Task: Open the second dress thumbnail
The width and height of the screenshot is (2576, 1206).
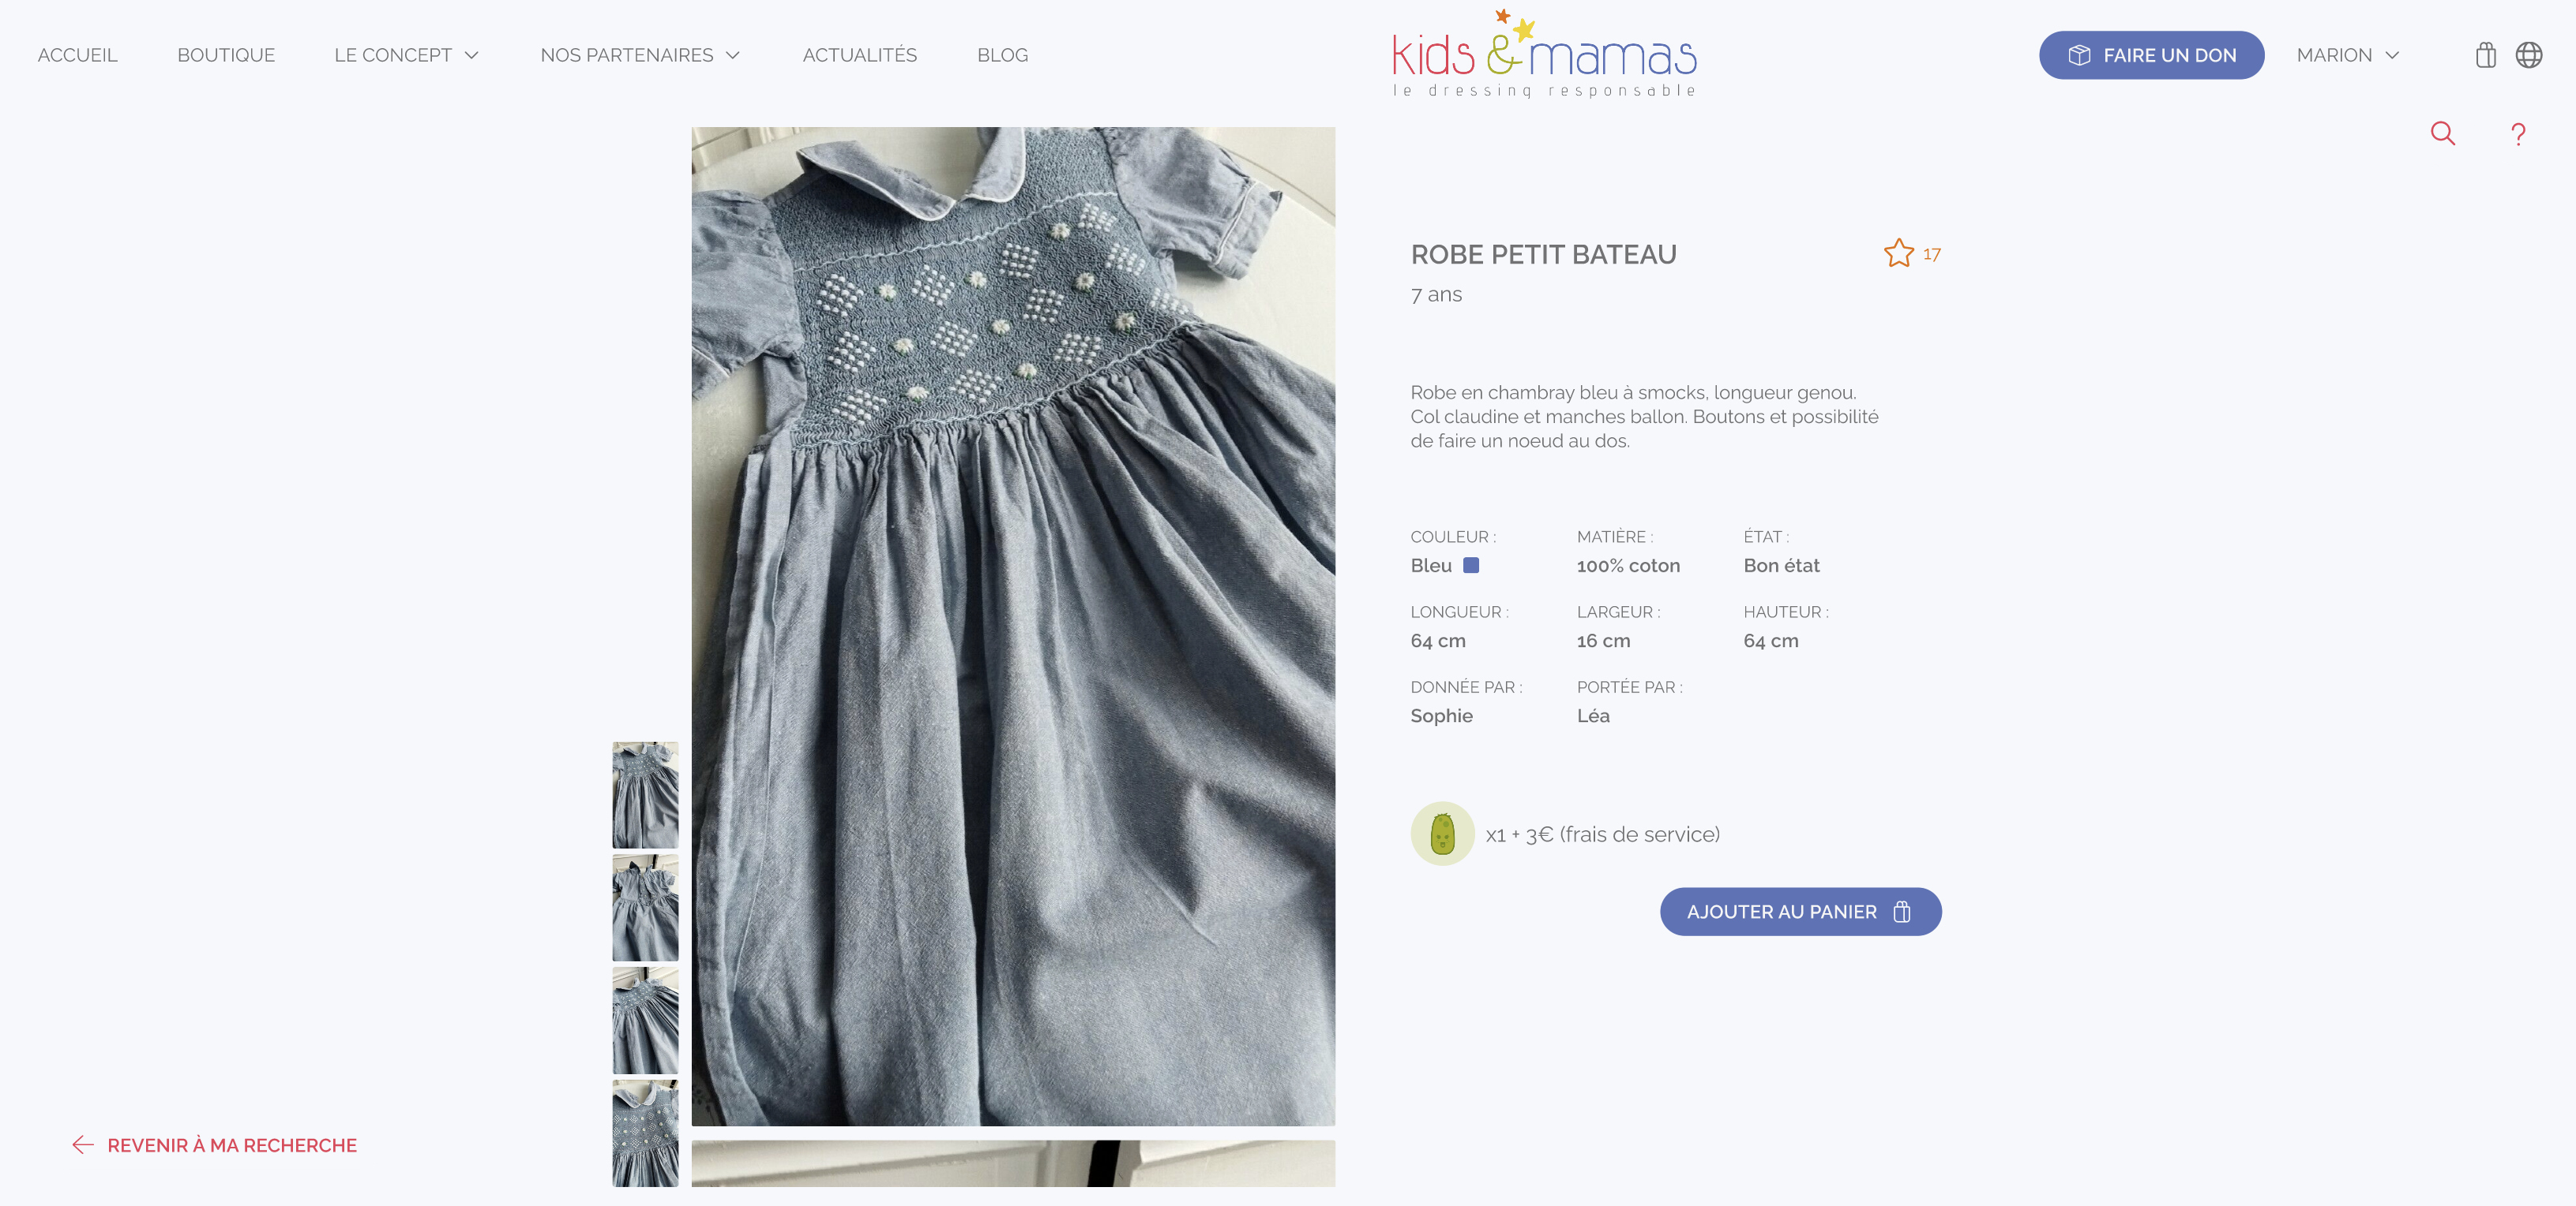Action: (645, 907)
